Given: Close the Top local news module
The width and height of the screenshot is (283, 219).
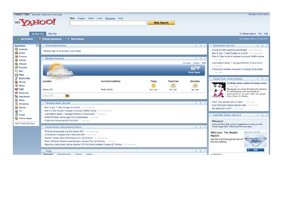Looking at the screenshot, I should (x=205, y=103).
